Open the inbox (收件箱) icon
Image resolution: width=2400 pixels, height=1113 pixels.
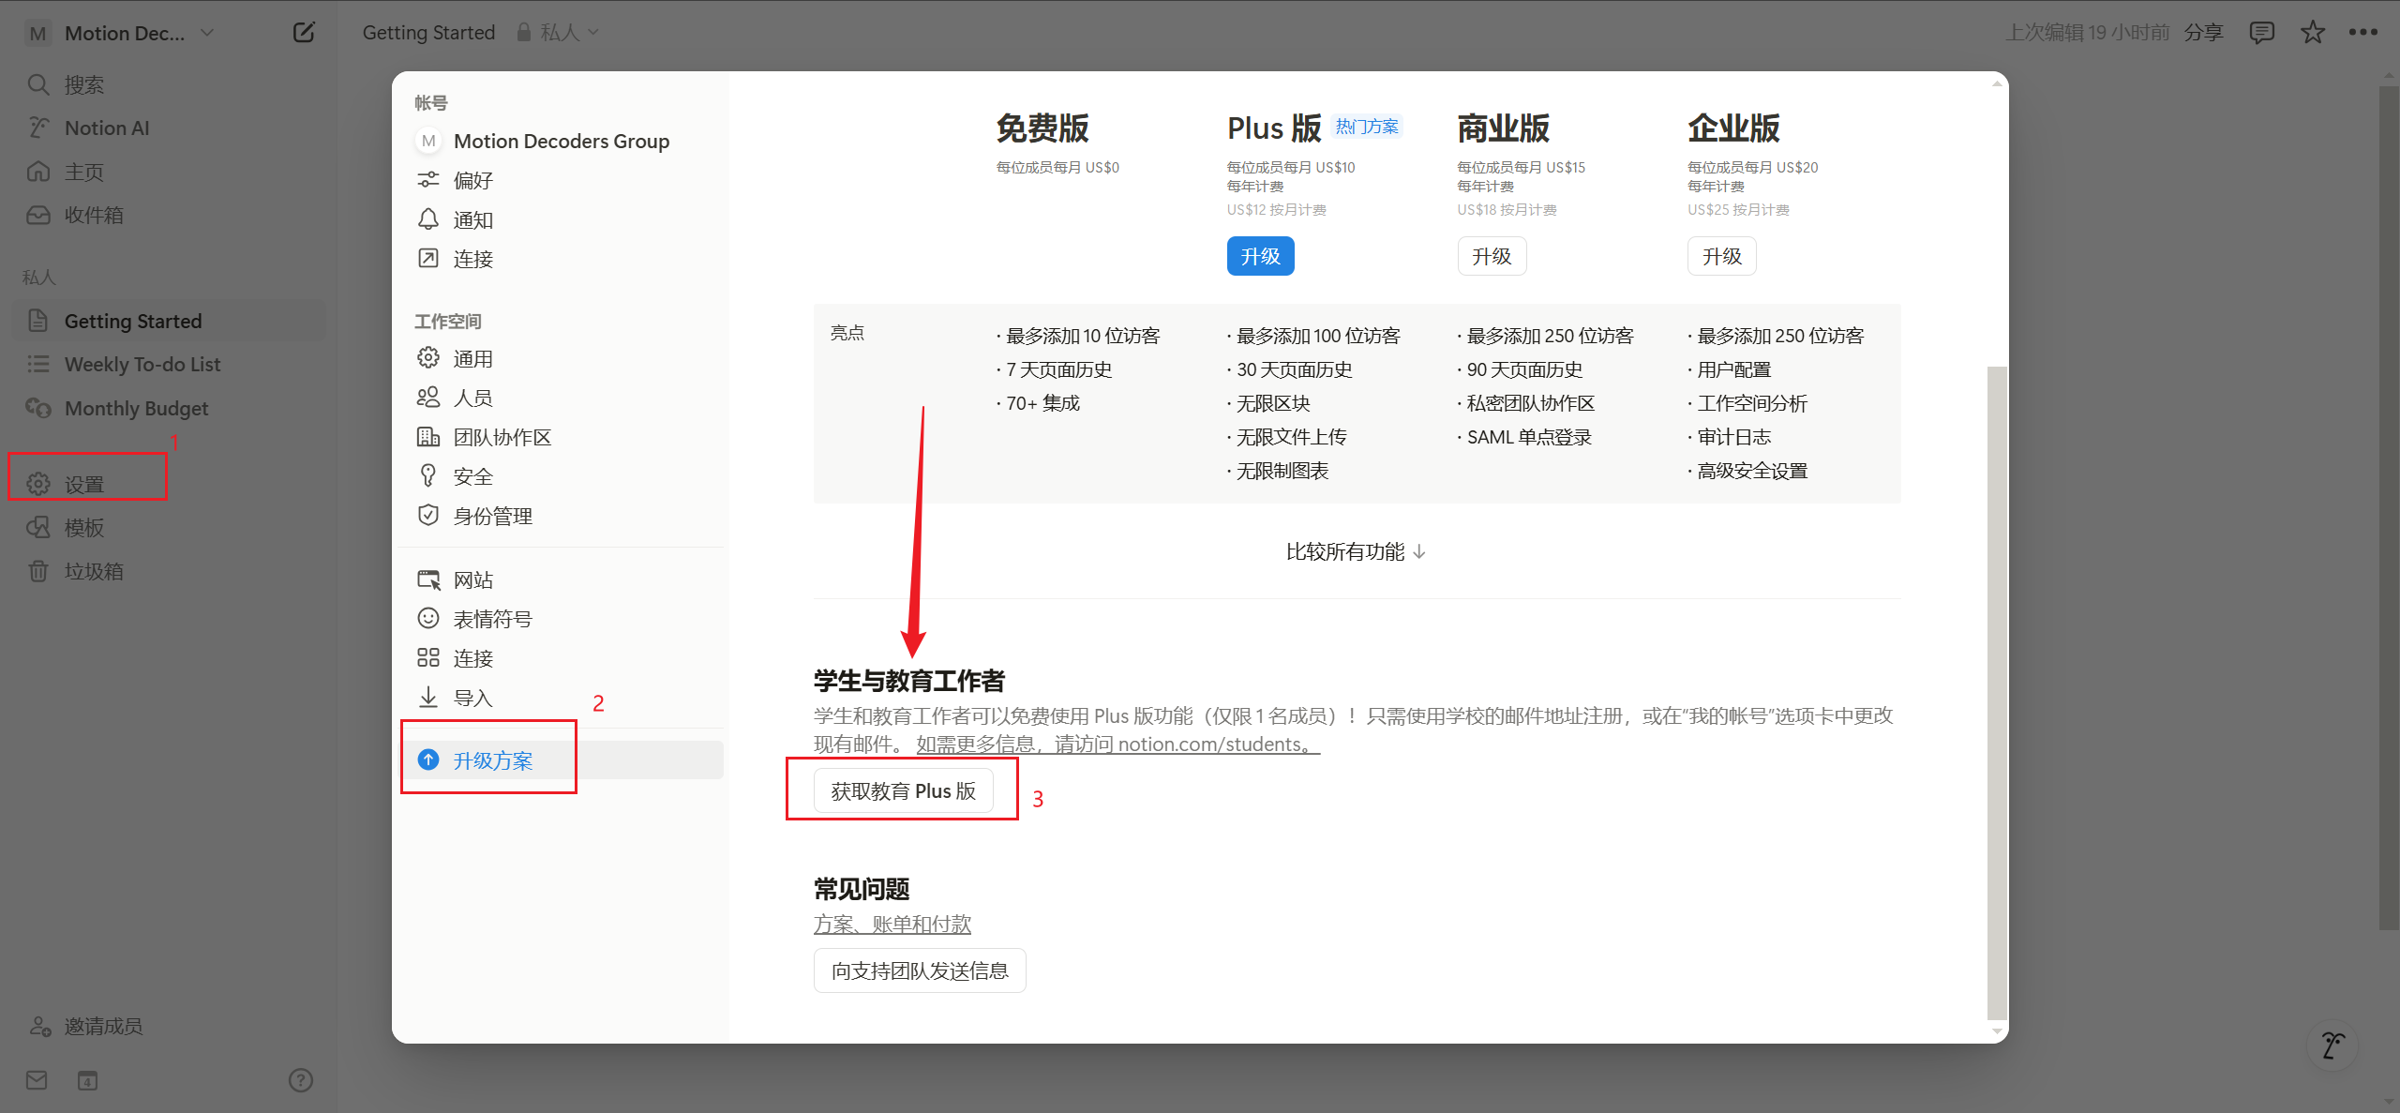(x=37, y=215)
